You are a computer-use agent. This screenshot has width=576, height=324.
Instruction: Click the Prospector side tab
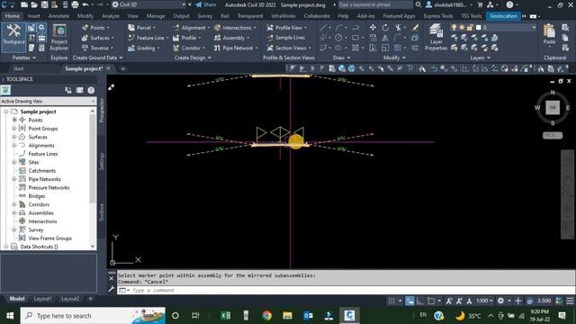102,110
